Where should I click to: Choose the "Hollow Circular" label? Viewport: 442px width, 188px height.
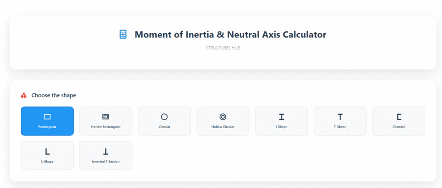(223, 127)
